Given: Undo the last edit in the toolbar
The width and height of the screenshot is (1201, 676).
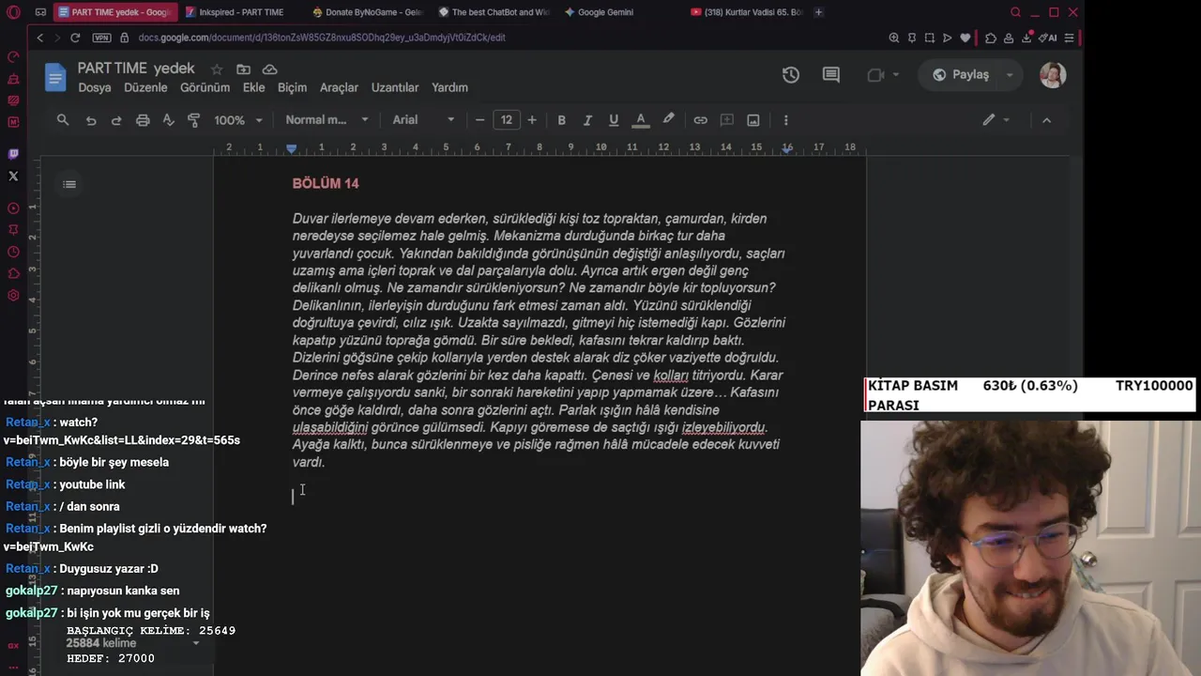Looking at the screenshot, I should pyautogui.click(x=91, y=120).
